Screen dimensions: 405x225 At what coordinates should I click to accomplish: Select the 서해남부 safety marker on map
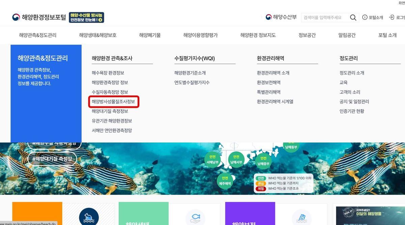click(213, 159)
